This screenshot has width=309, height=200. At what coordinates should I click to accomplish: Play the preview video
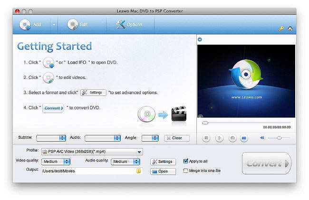pos(219,138)
